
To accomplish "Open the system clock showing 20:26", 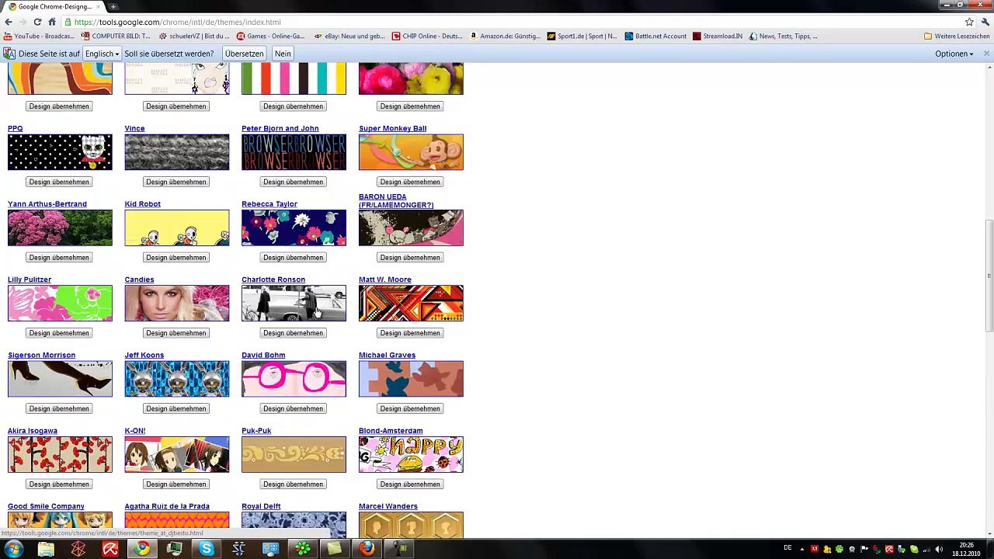I will (966, 549).
